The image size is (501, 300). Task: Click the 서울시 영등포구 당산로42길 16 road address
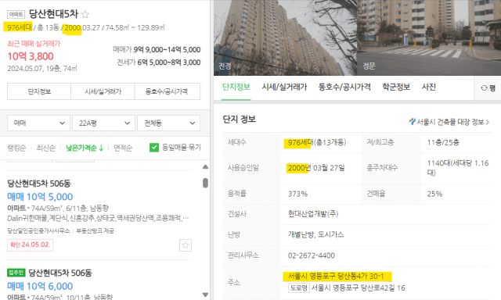359,287
